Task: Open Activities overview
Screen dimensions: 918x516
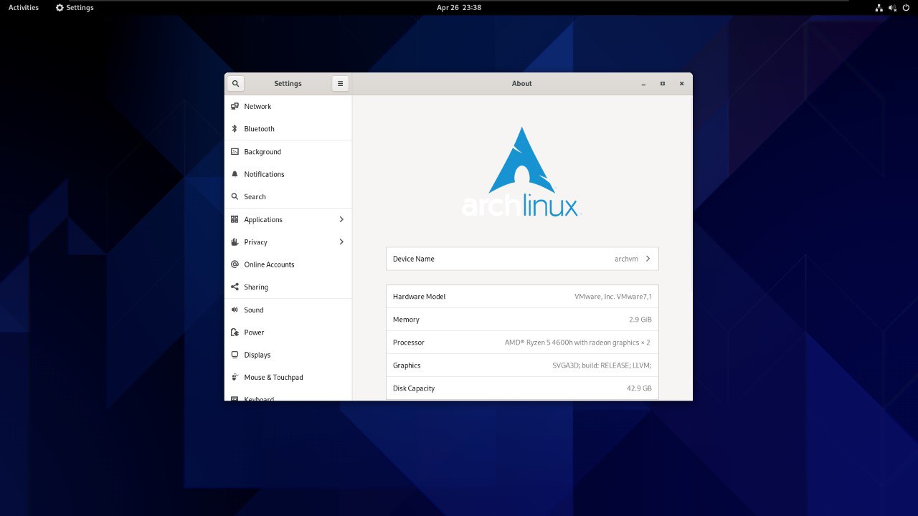Action: [x=24, y=7]
